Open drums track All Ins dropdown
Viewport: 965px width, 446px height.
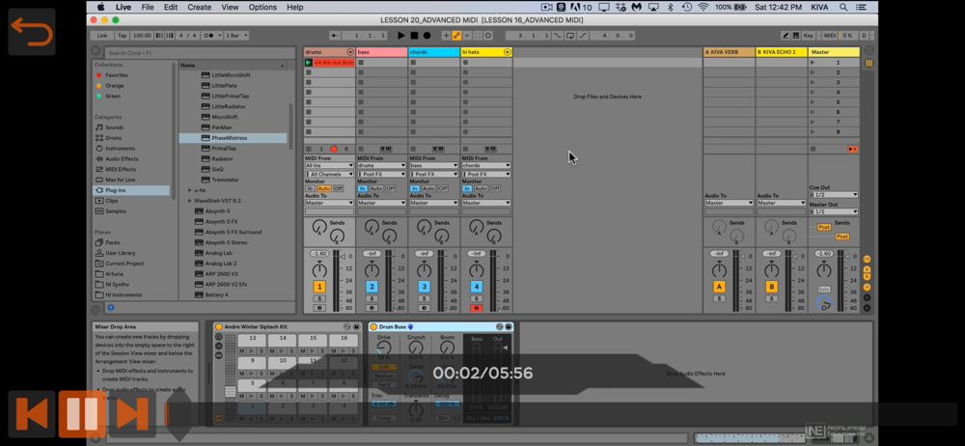[329, 166]
